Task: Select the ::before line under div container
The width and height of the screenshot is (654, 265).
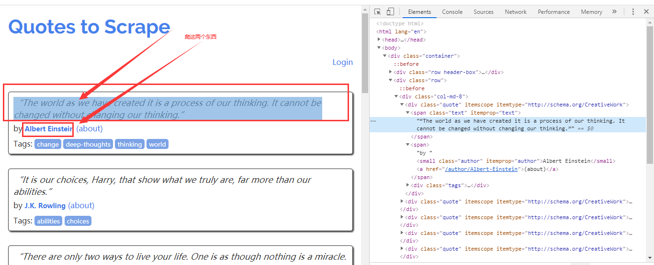Action: pyautogui.click(x=406, y=64)
